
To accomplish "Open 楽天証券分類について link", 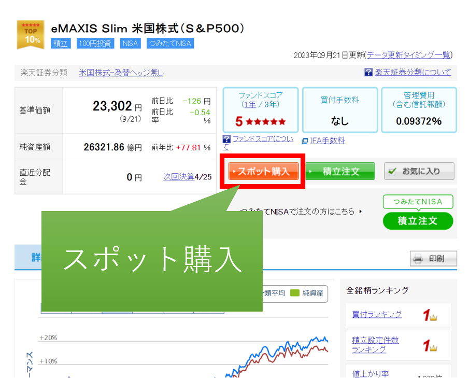I will point(413,72).
